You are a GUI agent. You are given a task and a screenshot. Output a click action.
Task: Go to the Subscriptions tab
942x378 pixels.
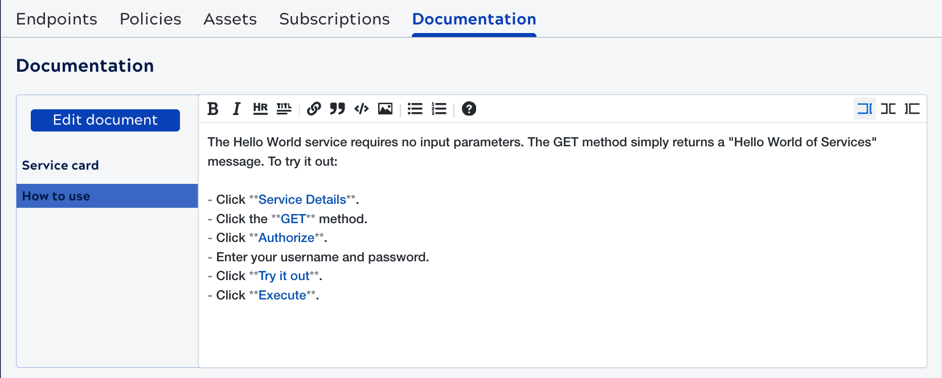334,19
